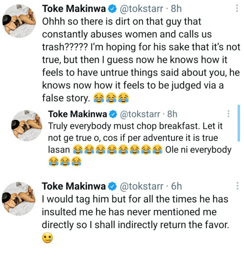244x256 pixels.
Task: Click the 8h timestamp on the top tweet
Action: coord(176,9)
